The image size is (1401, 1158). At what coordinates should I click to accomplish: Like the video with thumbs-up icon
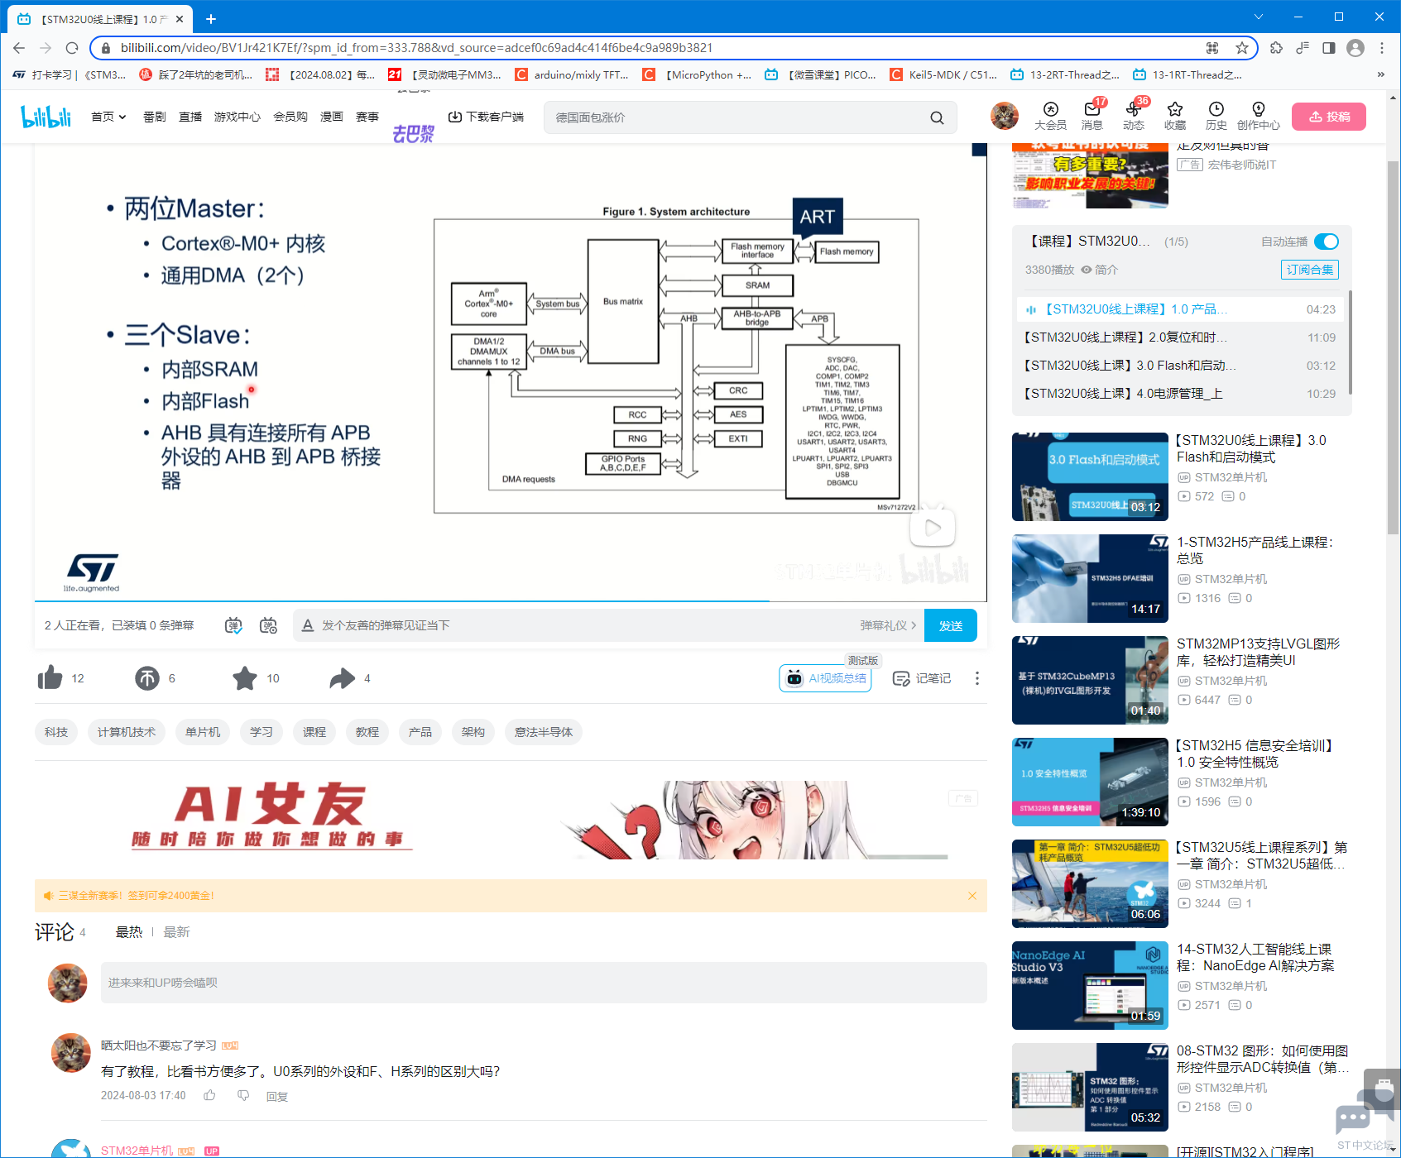pos(50,678)
